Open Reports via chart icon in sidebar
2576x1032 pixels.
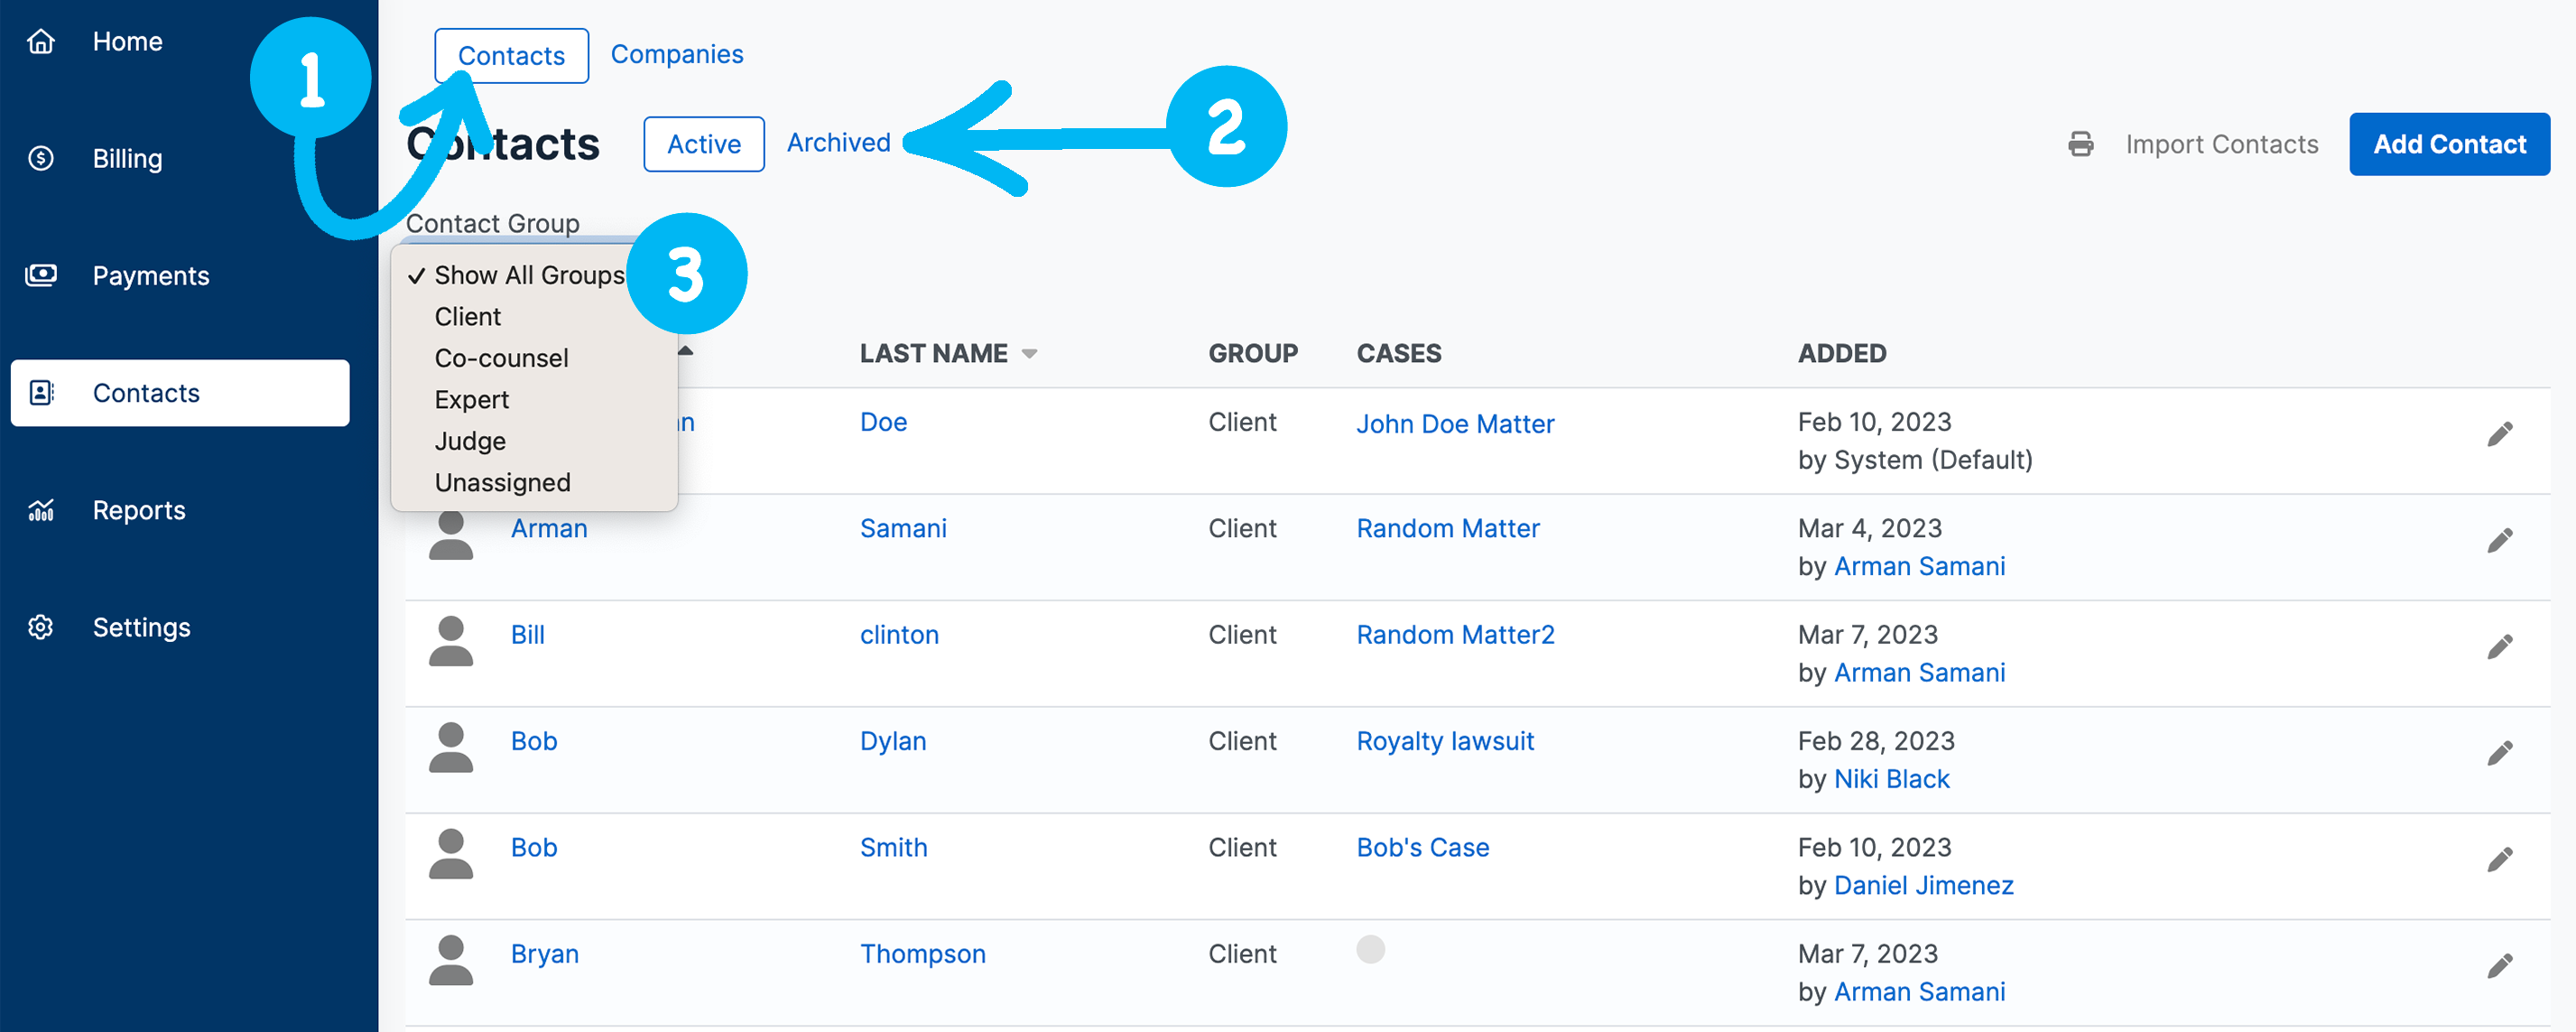click(41, 510)
